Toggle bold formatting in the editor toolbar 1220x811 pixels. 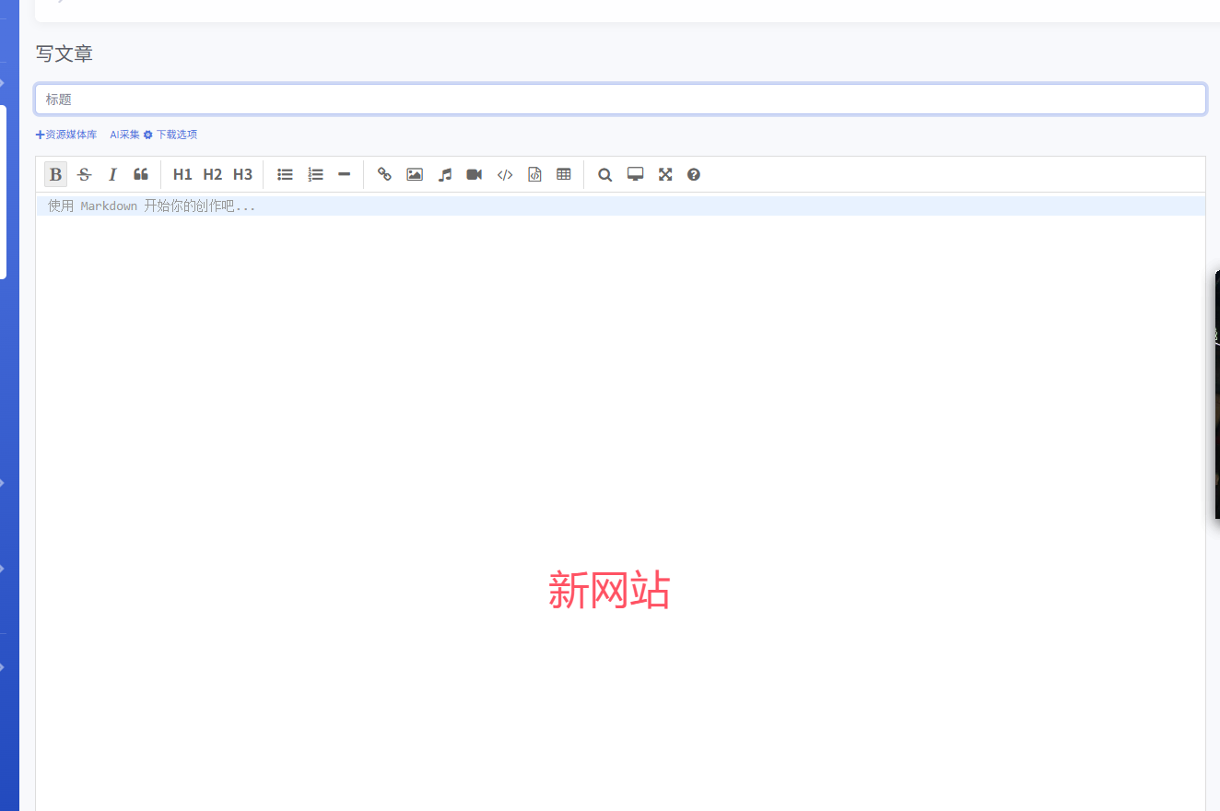click(x=55, y=174)
